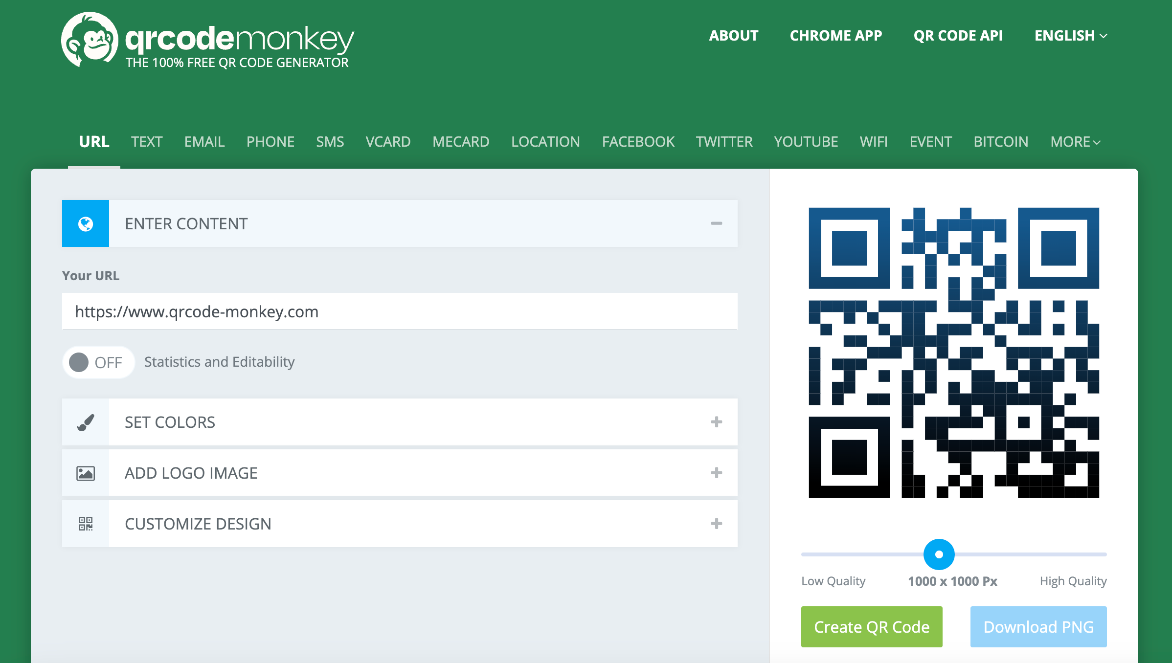Screen dimensions: 1172x663
Task: Click the QR grid icon for Customize Design
Action: pos(86,524)
